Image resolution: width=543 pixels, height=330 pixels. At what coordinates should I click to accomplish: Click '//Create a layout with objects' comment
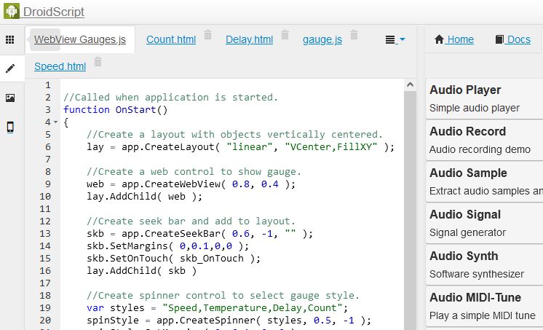(235, 135)
